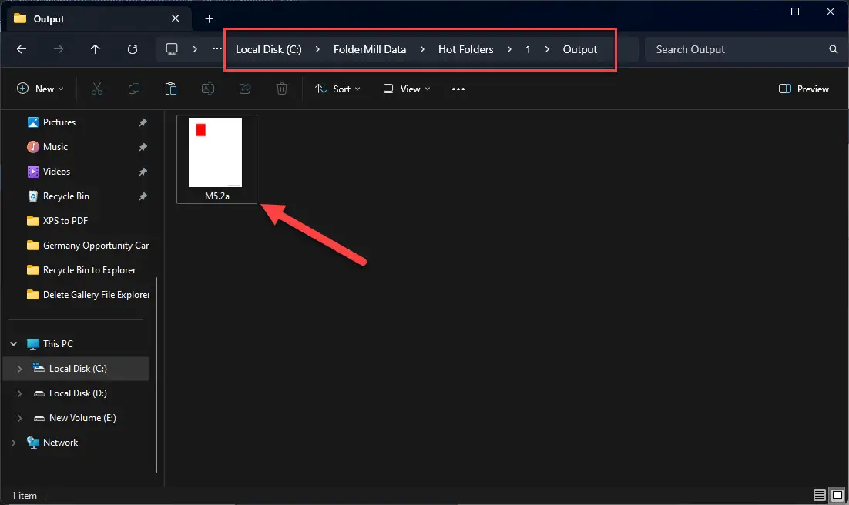849x505 pixels.
Task: Select This PC in the sidebar
Action: [x=58, y=343]
